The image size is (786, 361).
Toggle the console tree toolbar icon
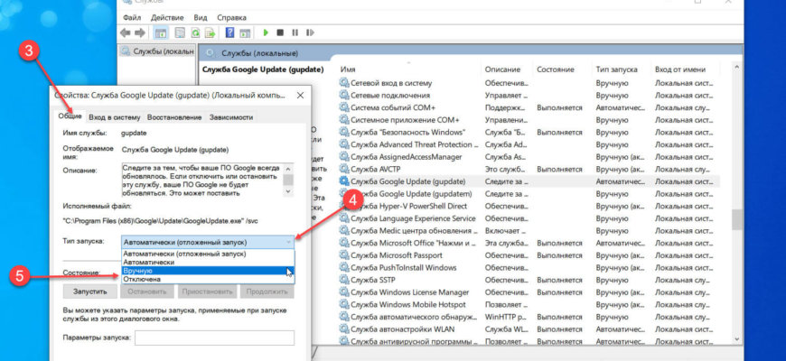pyautogui.click(x=161, y=32)
